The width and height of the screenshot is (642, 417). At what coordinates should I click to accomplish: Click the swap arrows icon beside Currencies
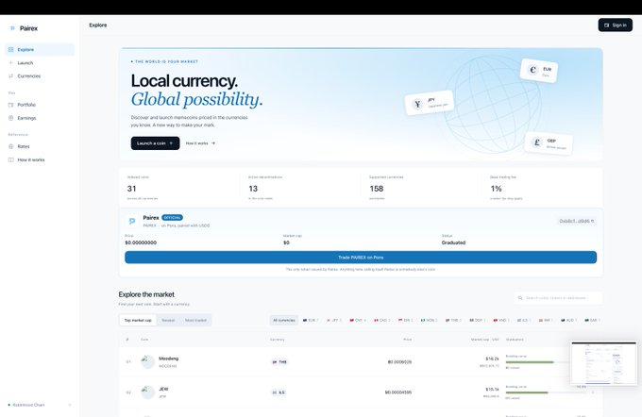coord(11,76)
